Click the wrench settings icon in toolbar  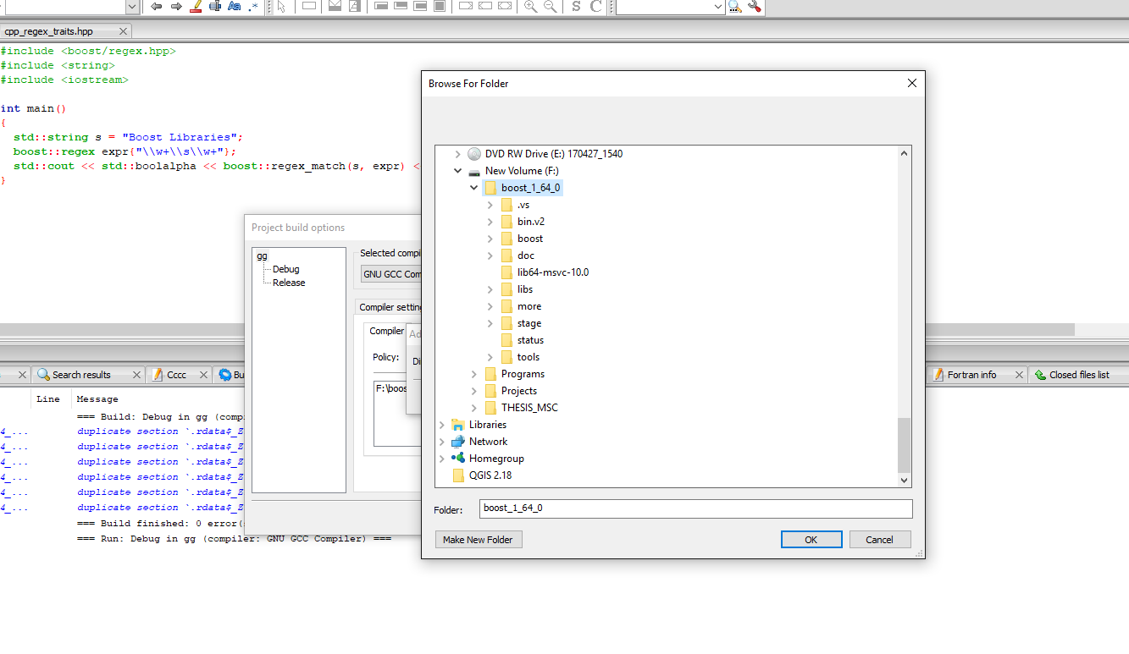(754, 7)
